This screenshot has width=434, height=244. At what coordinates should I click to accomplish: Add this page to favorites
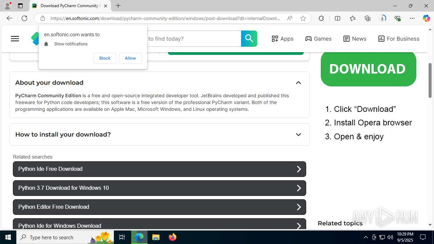coord(303,18)
